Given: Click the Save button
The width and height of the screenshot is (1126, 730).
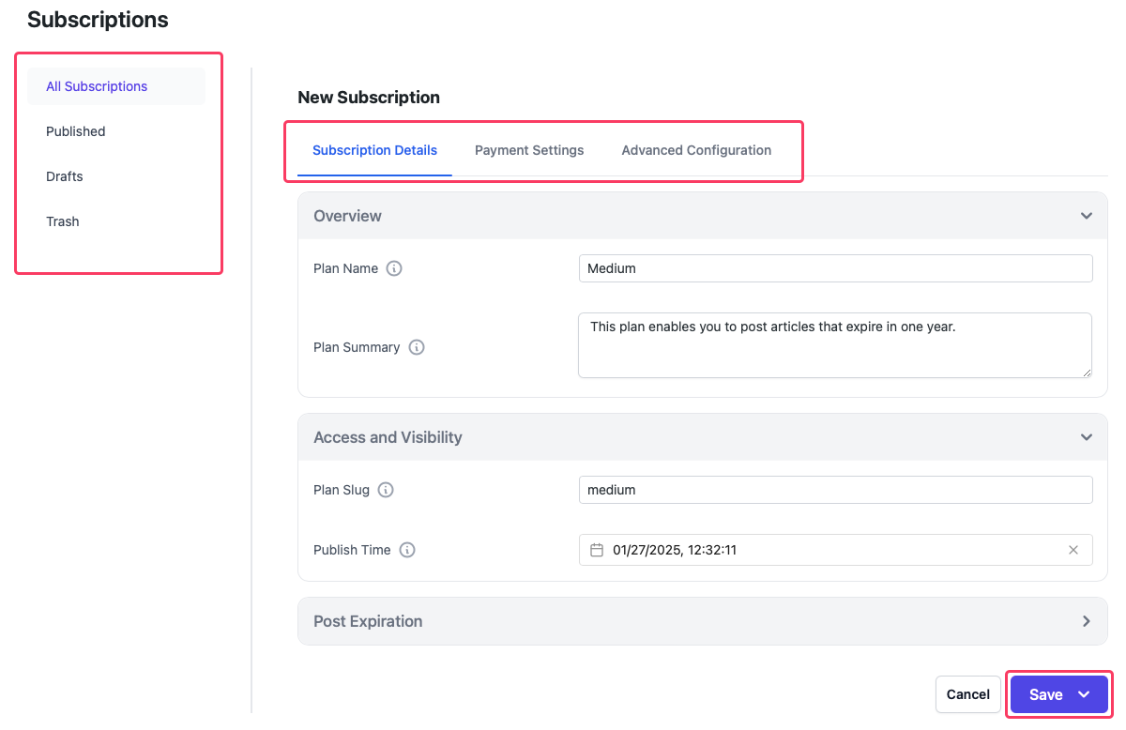Looking at the screenshot, I should 1059,694.
